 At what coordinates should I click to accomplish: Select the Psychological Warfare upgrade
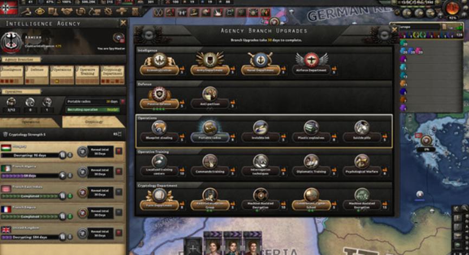(x=362, y=165)
